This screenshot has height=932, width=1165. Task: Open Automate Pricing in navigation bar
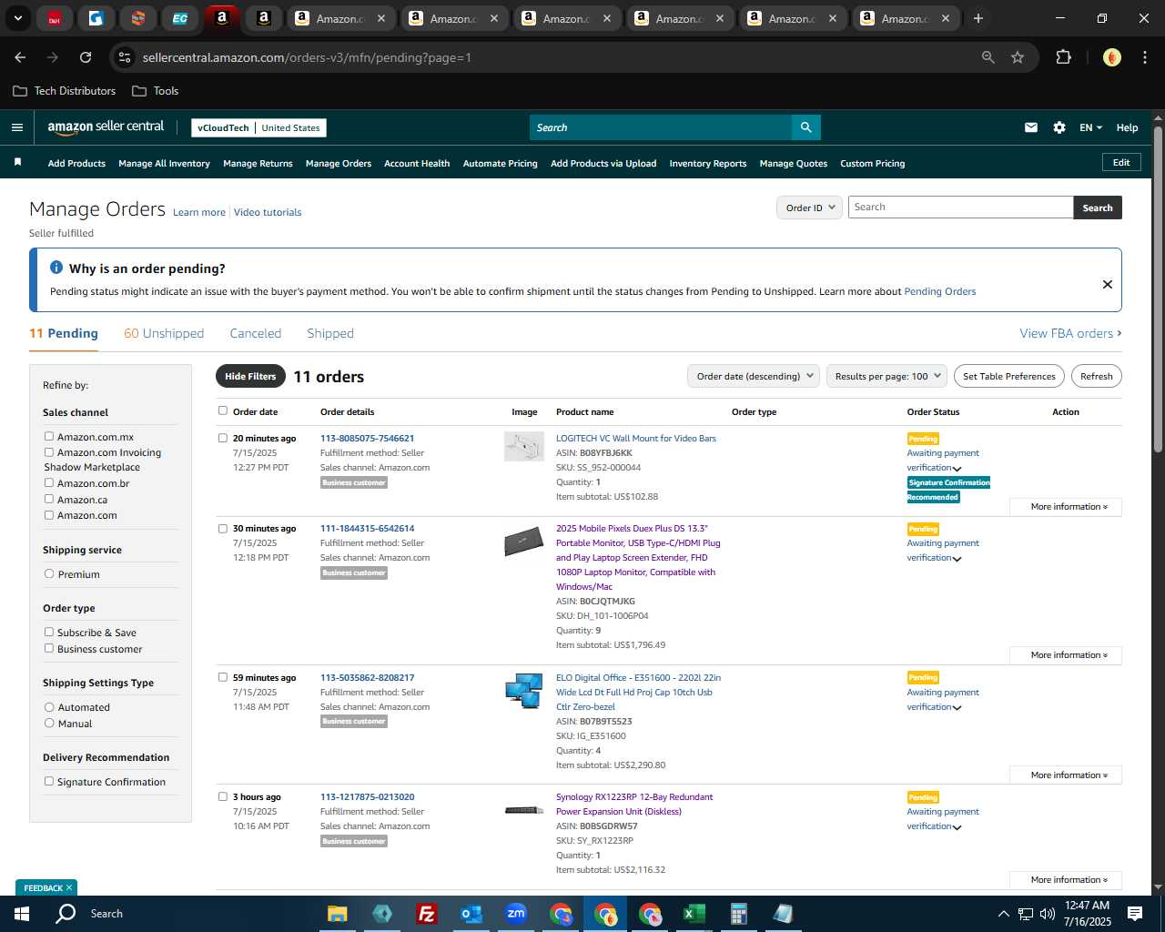[x=500, y=163]
